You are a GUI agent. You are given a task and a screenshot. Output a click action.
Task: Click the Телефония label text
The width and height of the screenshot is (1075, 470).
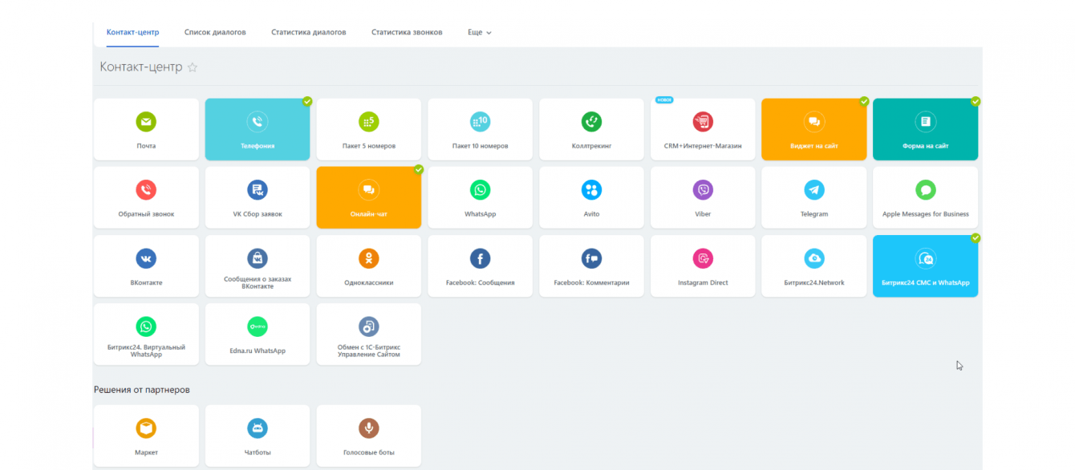pyautogui.click(x=258, y=146)
